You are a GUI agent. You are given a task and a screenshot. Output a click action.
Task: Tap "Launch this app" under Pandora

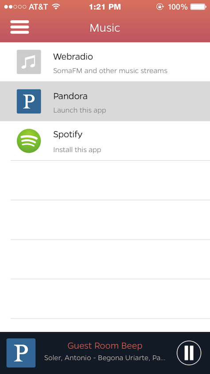(80, 110)
